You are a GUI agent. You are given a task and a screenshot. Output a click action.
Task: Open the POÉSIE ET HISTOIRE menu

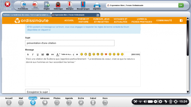83,21
